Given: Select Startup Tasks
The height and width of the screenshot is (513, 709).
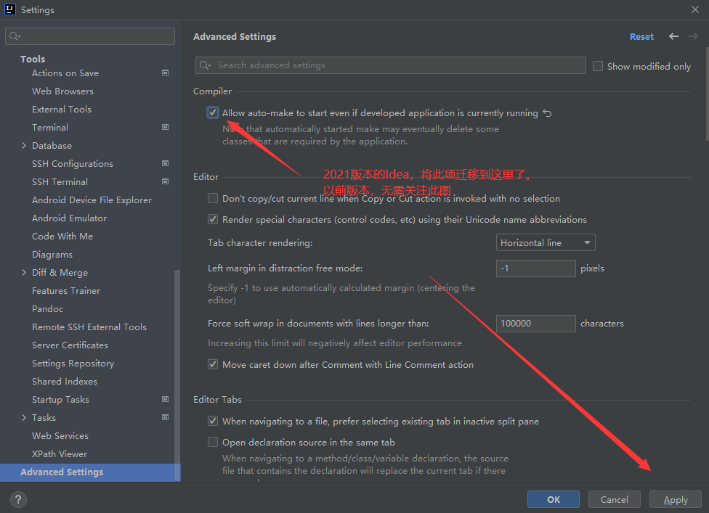Looking at the screenshot, I should tap(60, 400).
